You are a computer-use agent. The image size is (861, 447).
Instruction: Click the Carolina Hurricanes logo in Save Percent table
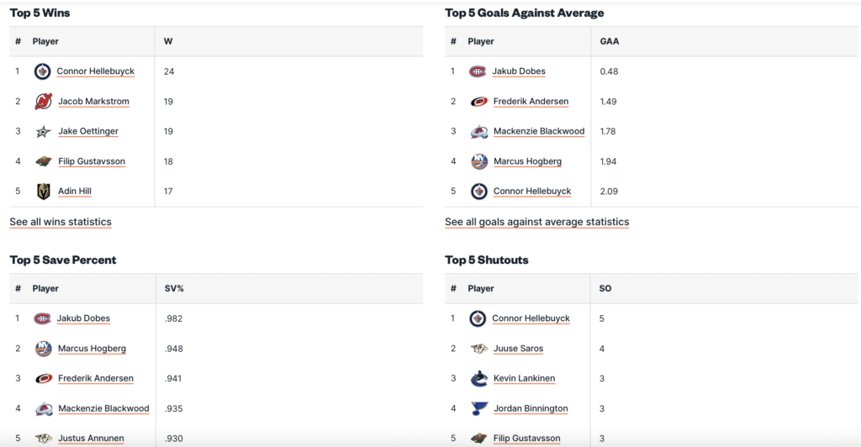pos(43,379)
